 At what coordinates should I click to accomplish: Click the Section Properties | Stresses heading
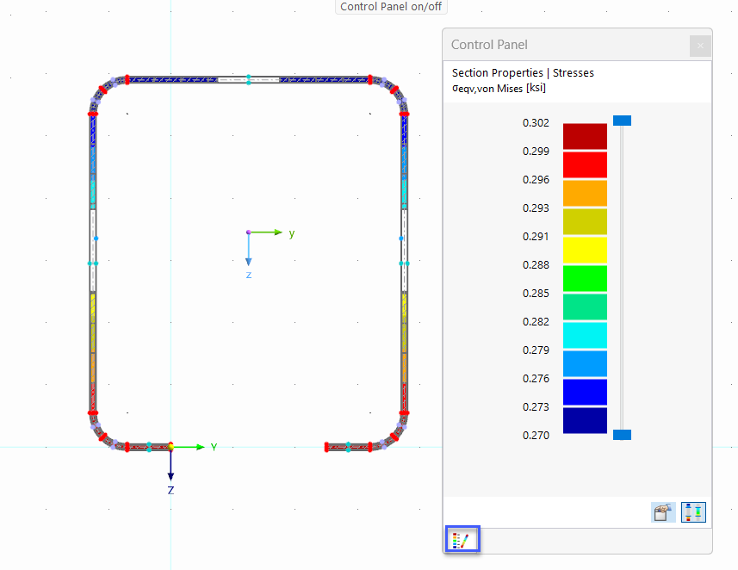coord(523,73)
